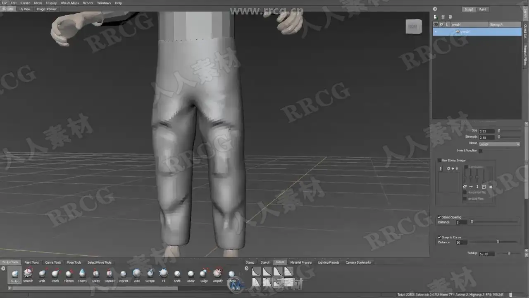This screenshot has width=529, height=298.
Task: Select the Spray brush tool
Action: tap(96, 275)
